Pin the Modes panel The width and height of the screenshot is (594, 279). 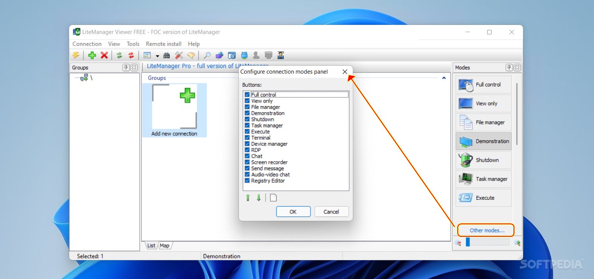[509, 68]
